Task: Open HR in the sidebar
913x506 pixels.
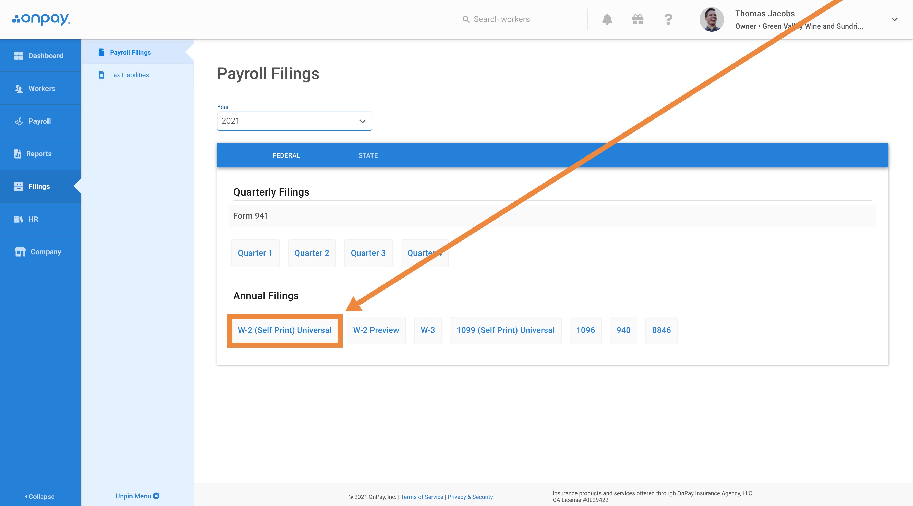Action: pyautogui.click(x=40, y=219)
